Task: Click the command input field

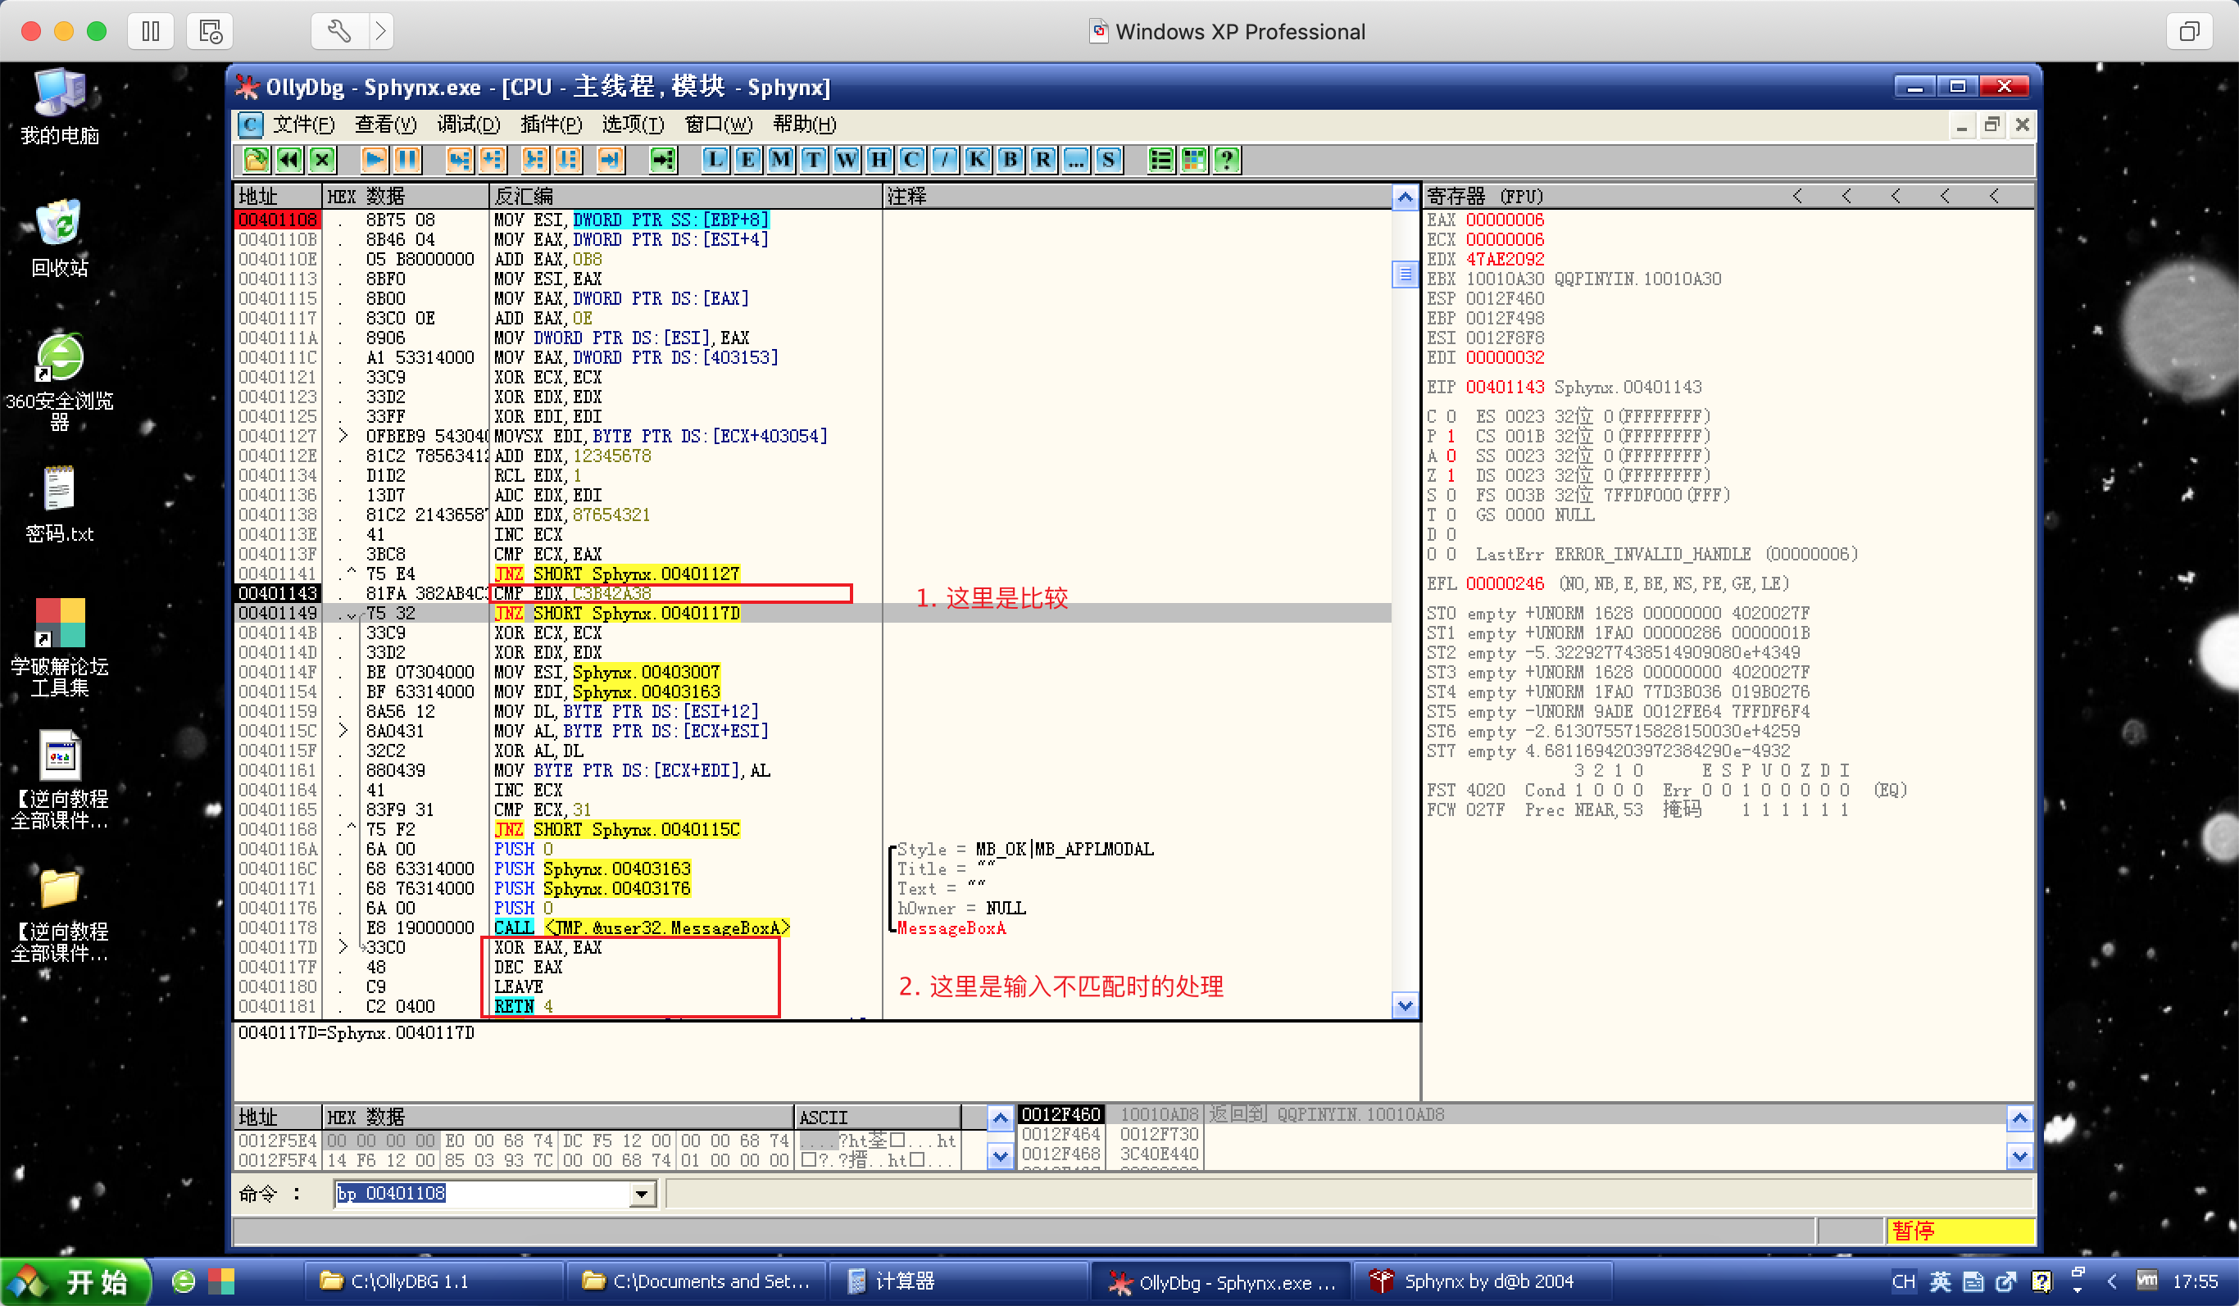Action: (x=479, y=1194)
